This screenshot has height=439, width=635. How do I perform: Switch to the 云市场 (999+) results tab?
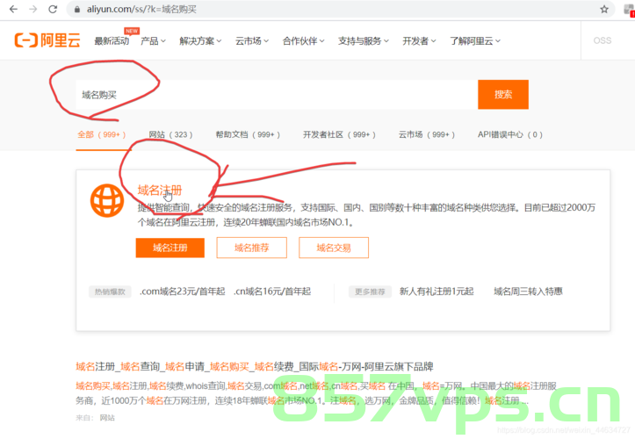[x=427, y=135]
